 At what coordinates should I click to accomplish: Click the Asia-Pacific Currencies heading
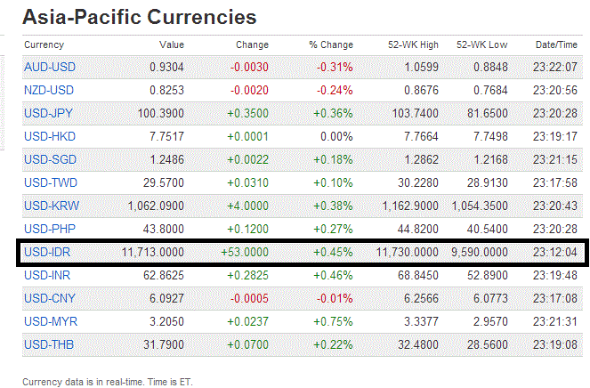[x=138, y=17]
